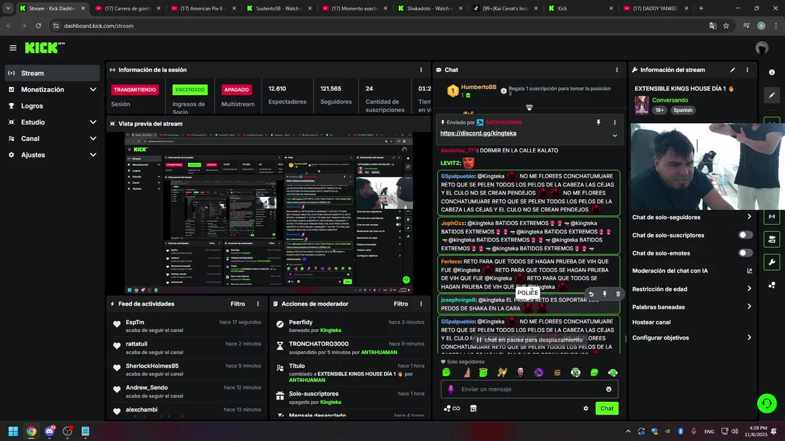
Task: Open three-dot menu of Información de la sesión
Action: pos(421,70)
